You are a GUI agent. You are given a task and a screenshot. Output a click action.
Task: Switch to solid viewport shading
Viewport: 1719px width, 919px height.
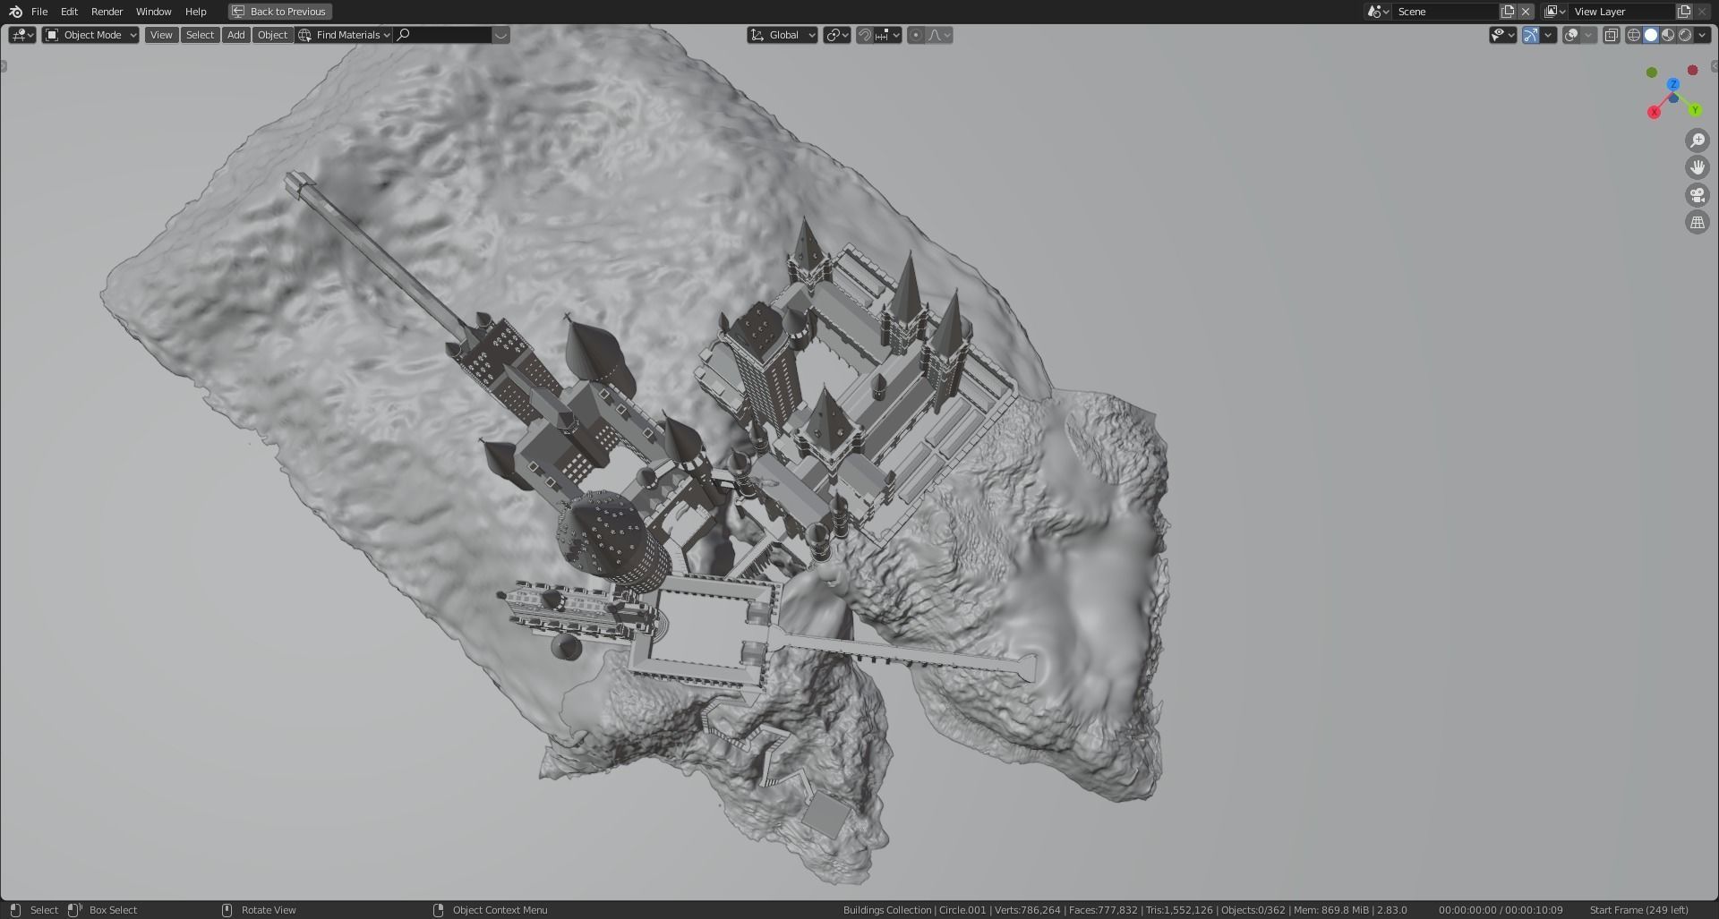coord(1651,35)
